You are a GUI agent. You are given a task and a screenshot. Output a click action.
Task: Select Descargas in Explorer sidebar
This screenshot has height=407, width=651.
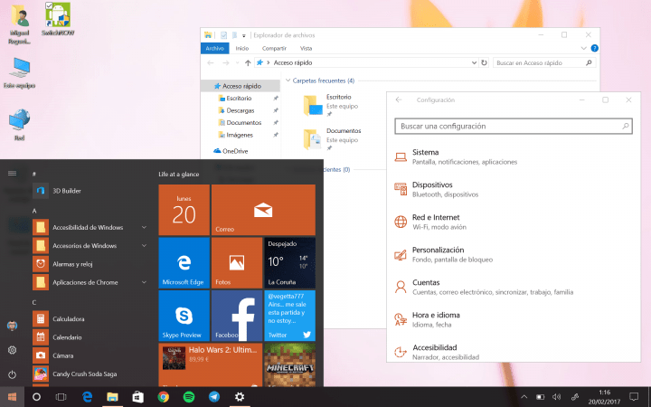pos(241,110)
